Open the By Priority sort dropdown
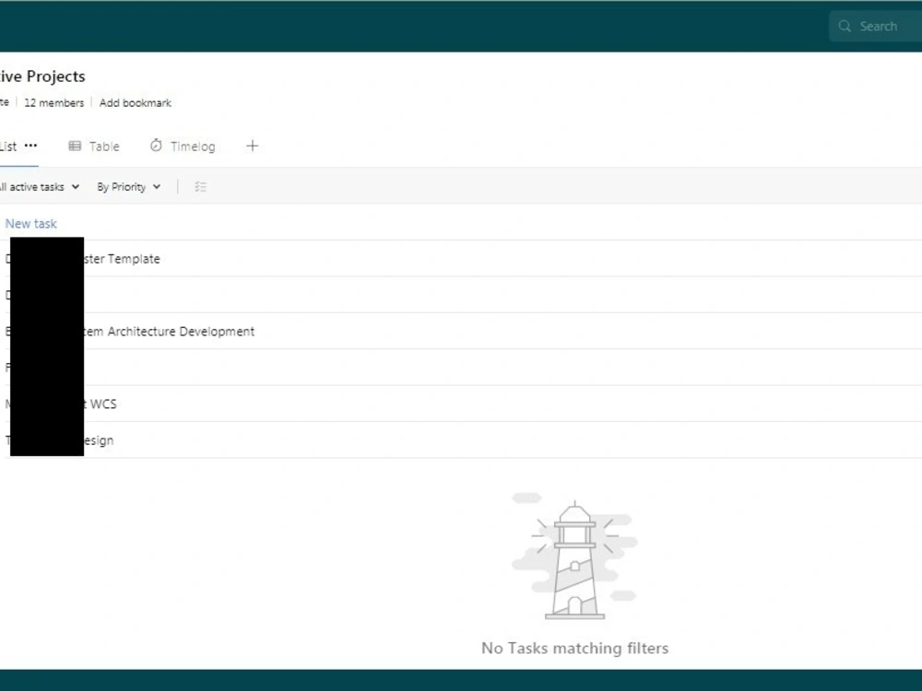 (x=129, y=187)
